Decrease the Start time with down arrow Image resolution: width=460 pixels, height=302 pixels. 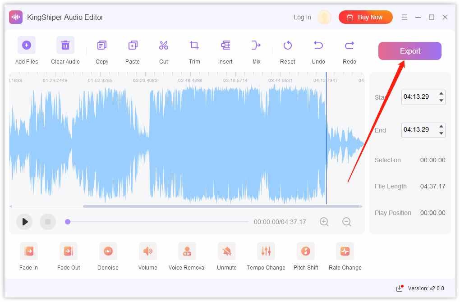441,101
